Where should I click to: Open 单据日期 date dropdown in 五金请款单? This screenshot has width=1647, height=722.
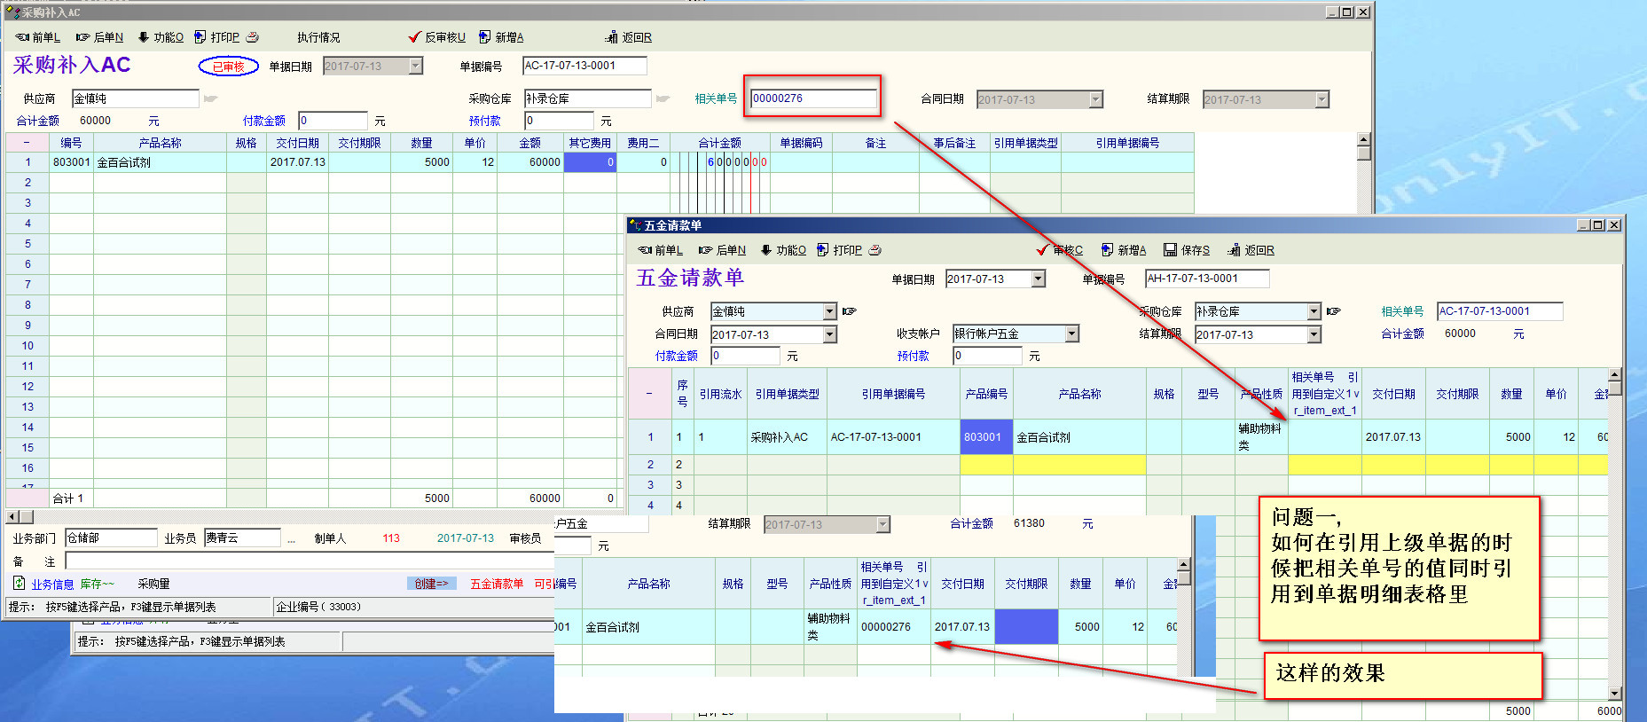(1038, 279)
